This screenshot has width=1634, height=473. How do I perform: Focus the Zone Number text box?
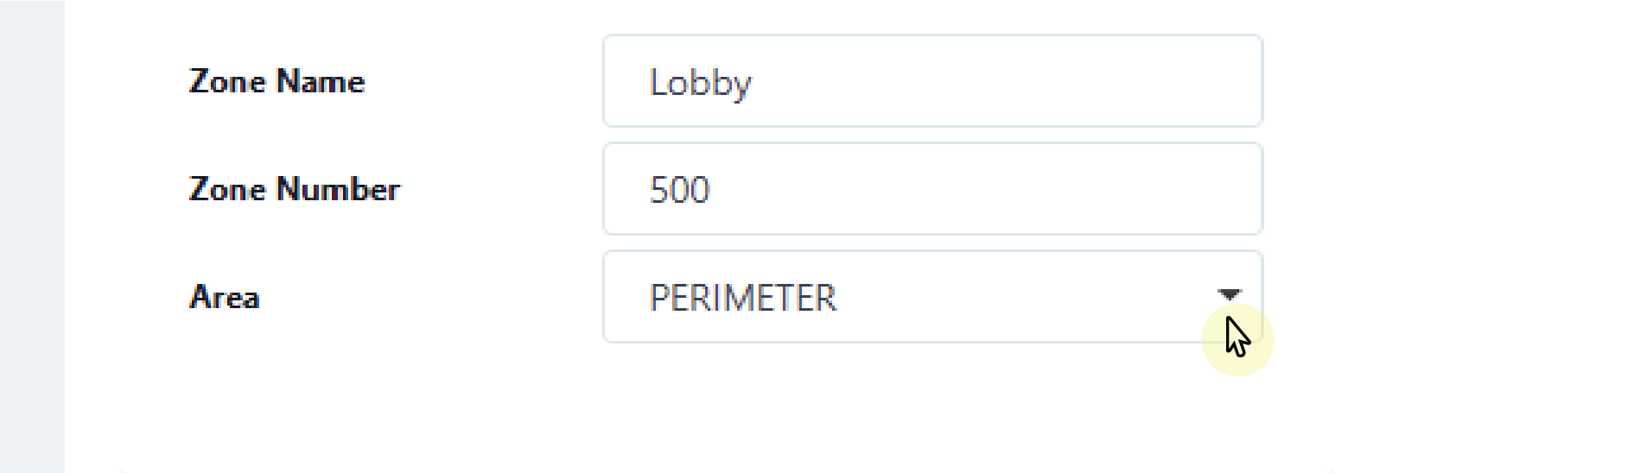tap(931, 189)
